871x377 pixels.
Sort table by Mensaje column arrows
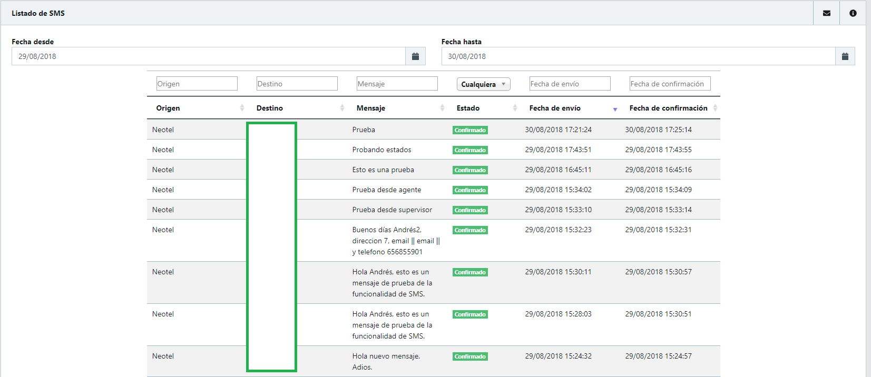pyautogui.click(x=442, y=108)
